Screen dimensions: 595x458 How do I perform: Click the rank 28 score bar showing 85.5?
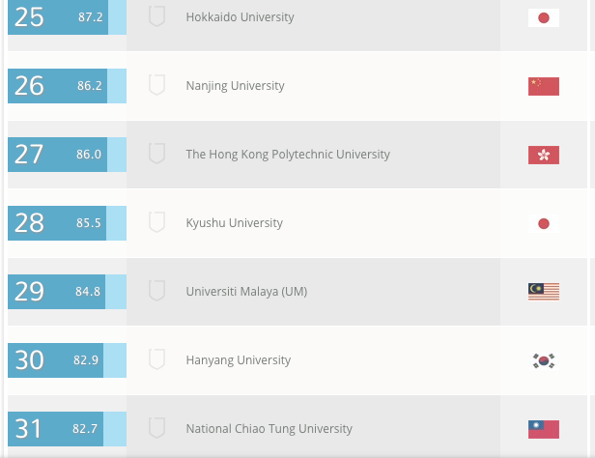[x=67, y=223]
